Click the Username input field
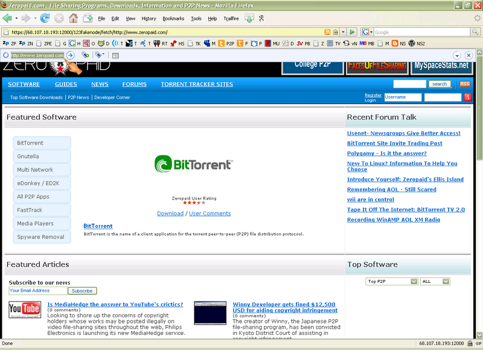 (x=403, y=97)
